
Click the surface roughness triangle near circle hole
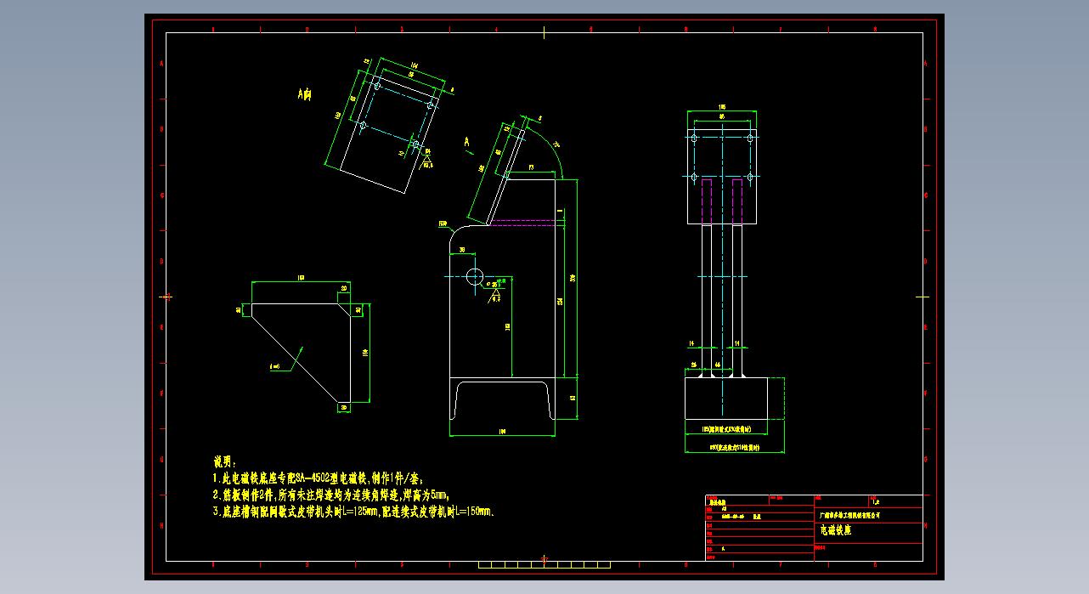coord(494,294)
